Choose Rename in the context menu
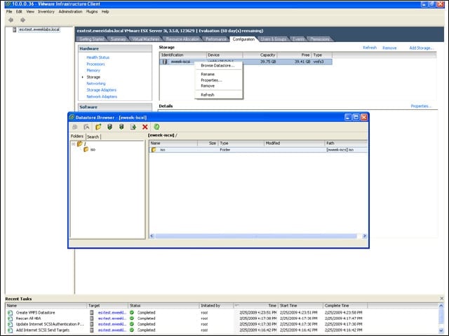The height and width of the screenshot is (336, 449). click(x=208, y=74)
